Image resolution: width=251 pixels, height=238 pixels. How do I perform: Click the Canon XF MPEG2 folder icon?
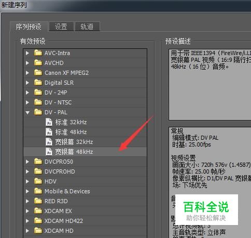point(38,72)
